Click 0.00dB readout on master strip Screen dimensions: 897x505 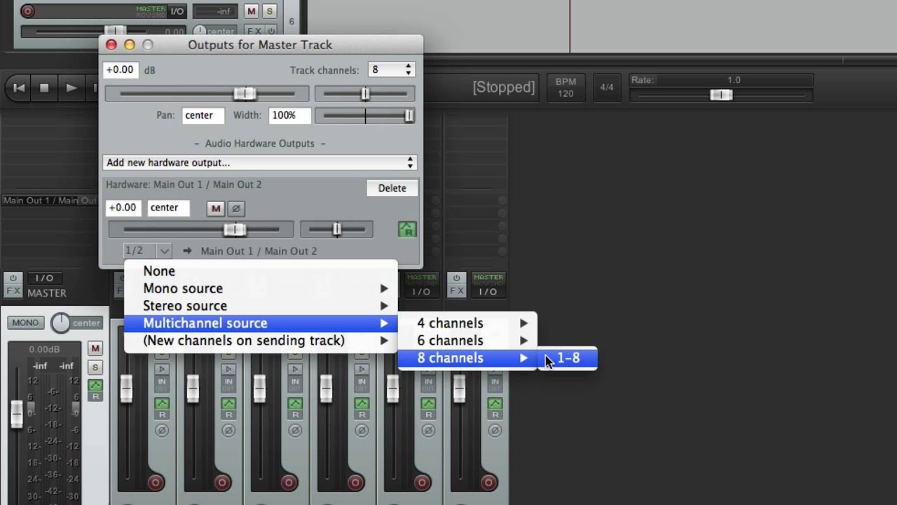pos(45,349)
